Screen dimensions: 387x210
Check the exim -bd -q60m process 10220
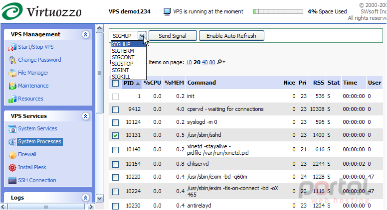pyautogui.click(x=115, y=177)
